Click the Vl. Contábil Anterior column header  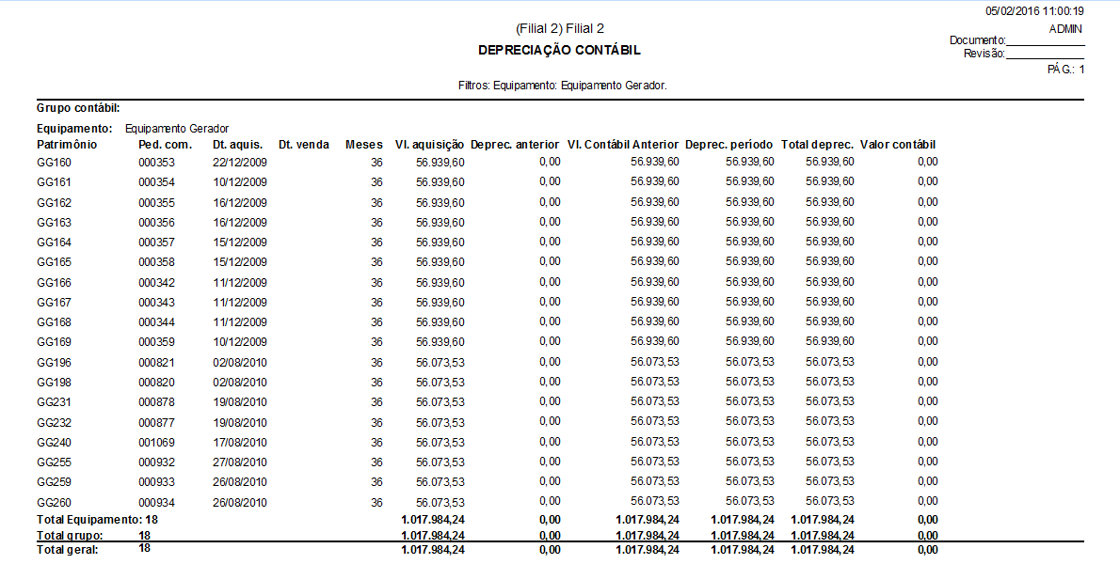623,145
